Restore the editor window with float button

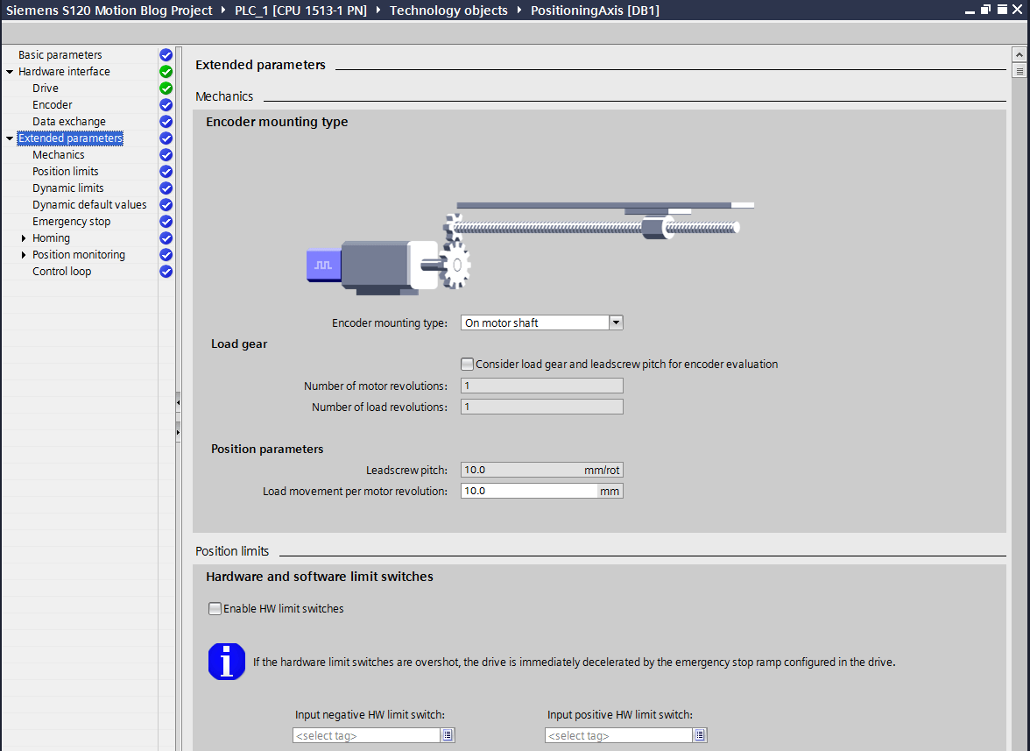(985, 9)
